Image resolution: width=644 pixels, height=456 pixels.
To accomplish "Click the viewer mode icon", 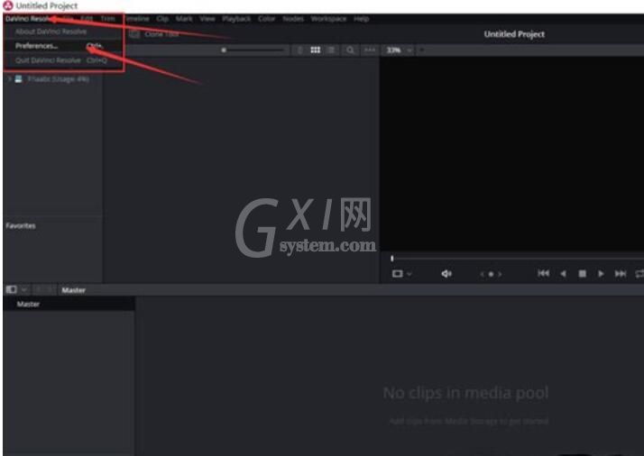I will pyautogui.click(x=397, y=273).
